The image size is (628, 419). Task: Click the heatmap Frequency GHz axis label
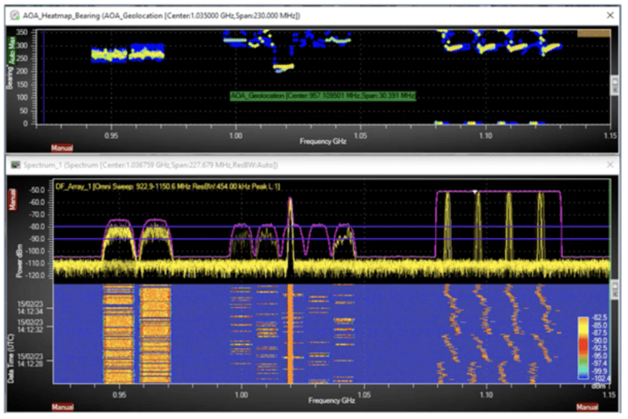click(323, 141)
